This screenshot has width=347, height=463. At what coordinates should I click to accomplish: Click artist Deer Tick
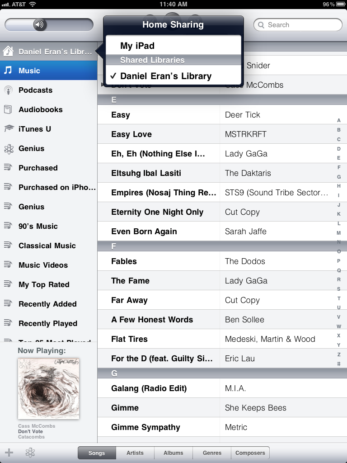(x=243, y=114)
